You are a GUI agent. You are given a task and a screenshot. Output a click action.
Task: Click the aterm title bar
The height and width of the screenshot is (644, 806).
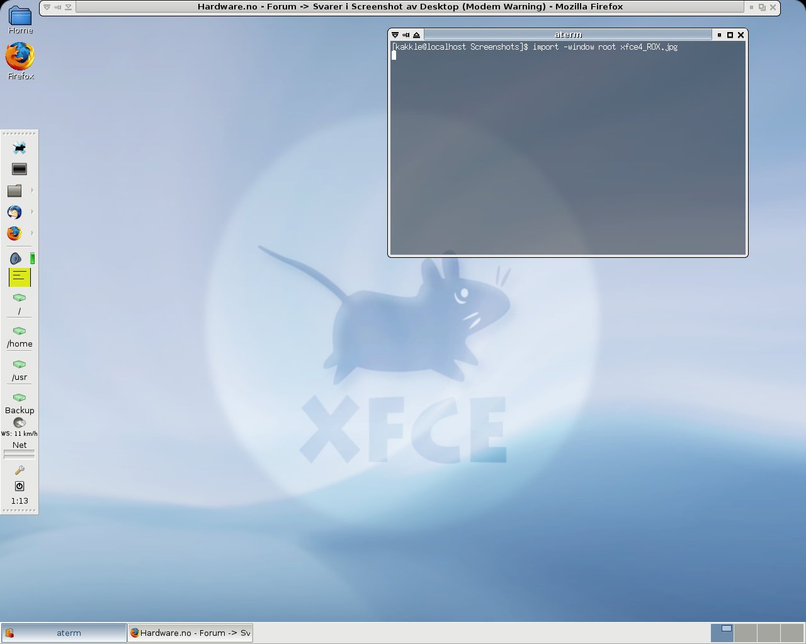click(x=568, y=35)
